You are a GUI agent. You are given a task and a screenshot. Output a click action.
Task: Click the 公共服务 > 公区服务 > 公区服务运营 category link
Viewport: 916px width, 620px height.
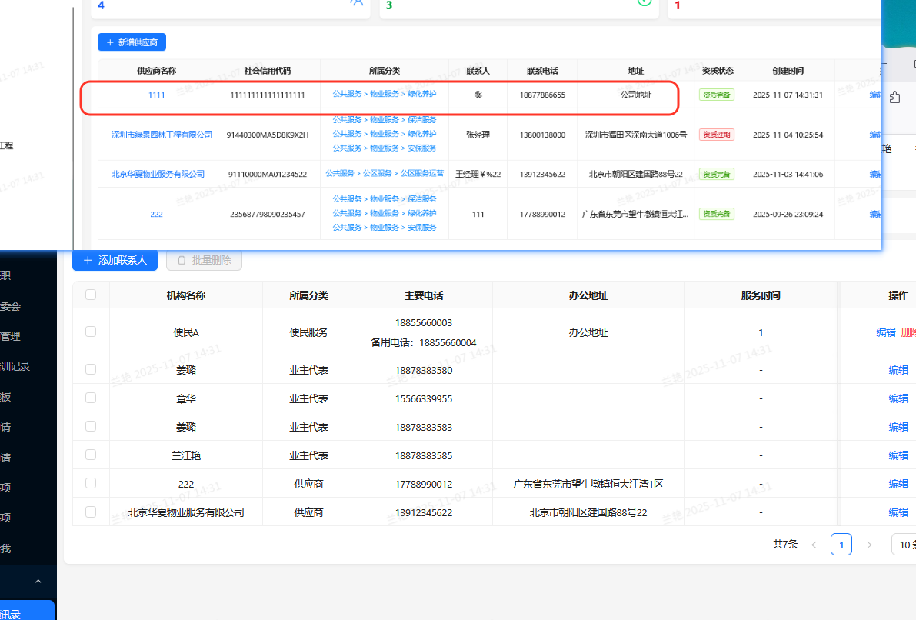[x=385, y=174]
